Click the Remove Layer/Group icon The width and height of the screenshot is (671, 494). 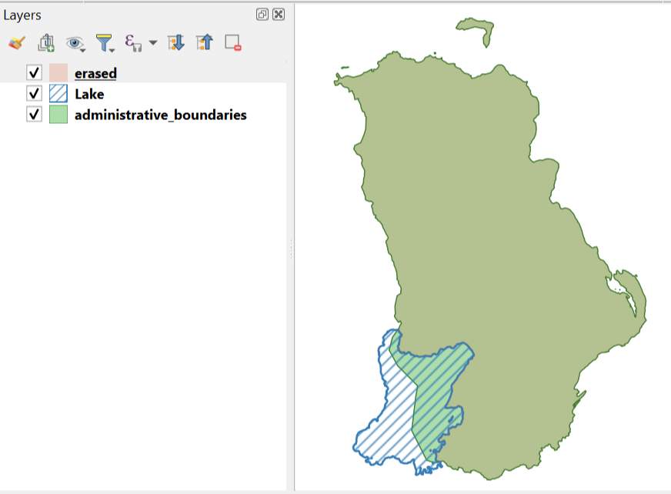(233, 43)
